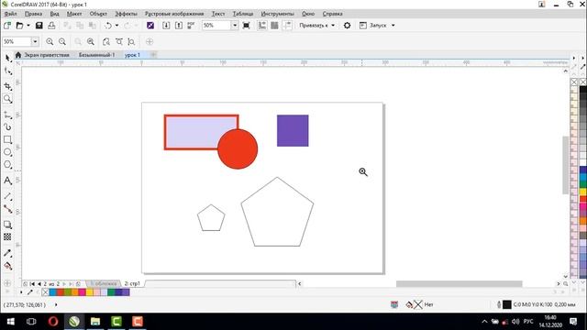The height and width of the screenshot is (330, 587).
Task: Select the Artistic Media tool
Action: (8, 127)
